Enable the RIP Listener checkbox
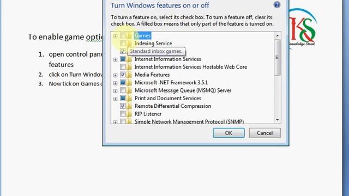Viewport: 349px width, 196px height. (x=123, y=114)
